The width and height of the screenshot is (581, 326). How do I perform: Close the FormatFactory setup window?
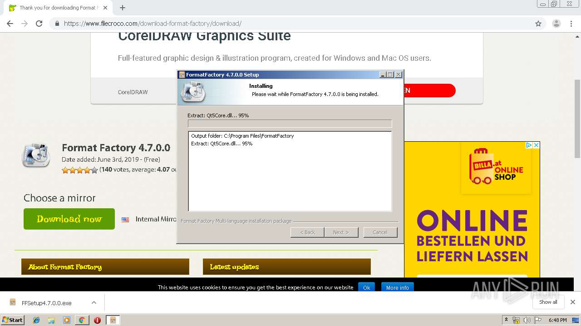(x=398, y=75)
